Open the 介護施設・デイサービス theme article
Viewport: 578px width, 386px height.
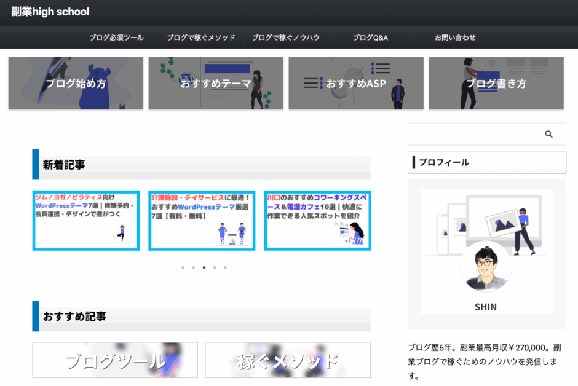(202, 220)
